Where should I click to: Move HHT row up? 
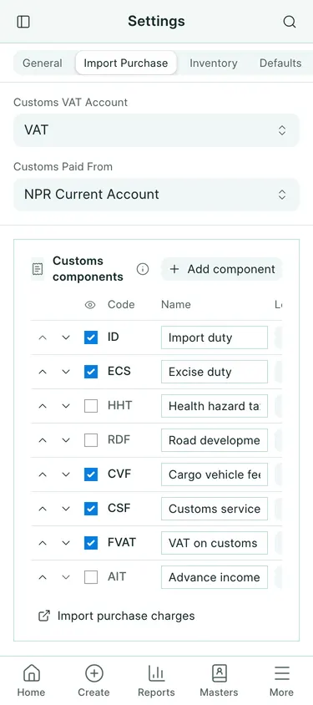tap(43, 406)
